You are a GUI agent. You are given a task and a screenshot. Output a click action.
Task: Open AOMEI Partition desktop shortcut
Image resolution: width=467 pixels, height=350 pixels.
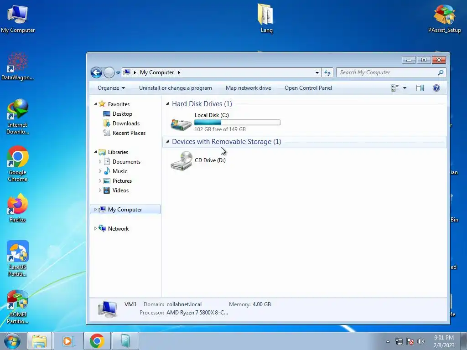pyautogui.click(x=18, y=307)
